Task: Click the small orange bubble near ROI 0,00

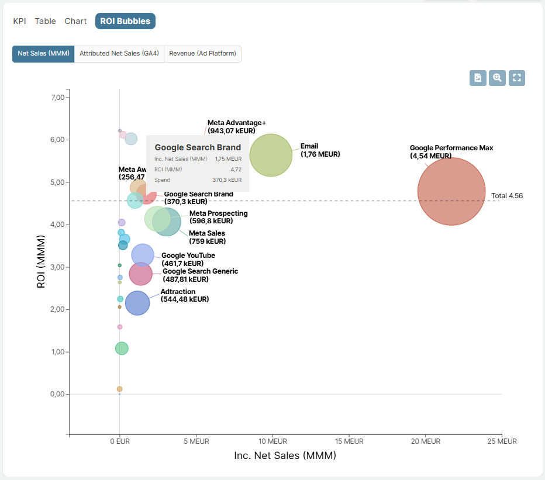Action: pyautogui.click(x=119, y=389)
